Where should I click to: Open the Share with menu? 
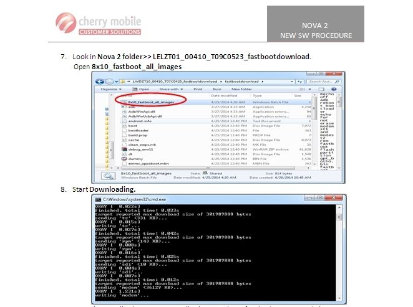click(171, 89)
